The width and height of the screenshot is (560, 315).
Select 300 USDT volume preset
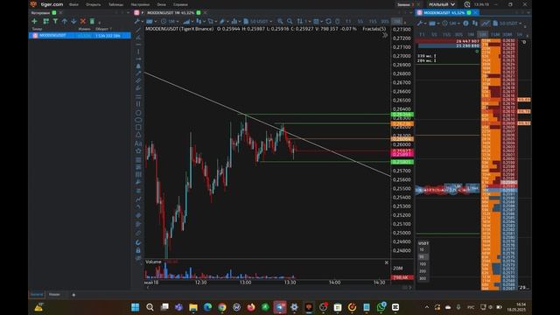tap(423, 278)
